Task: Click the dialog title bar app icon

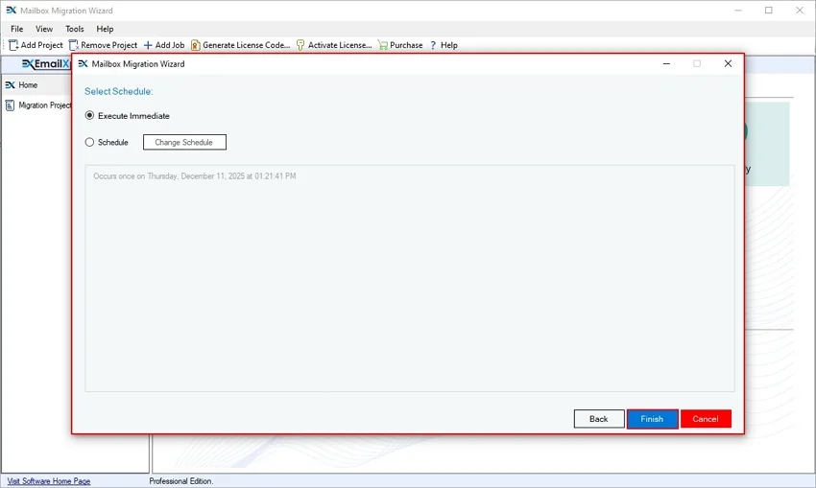Action: click(83, 64)
